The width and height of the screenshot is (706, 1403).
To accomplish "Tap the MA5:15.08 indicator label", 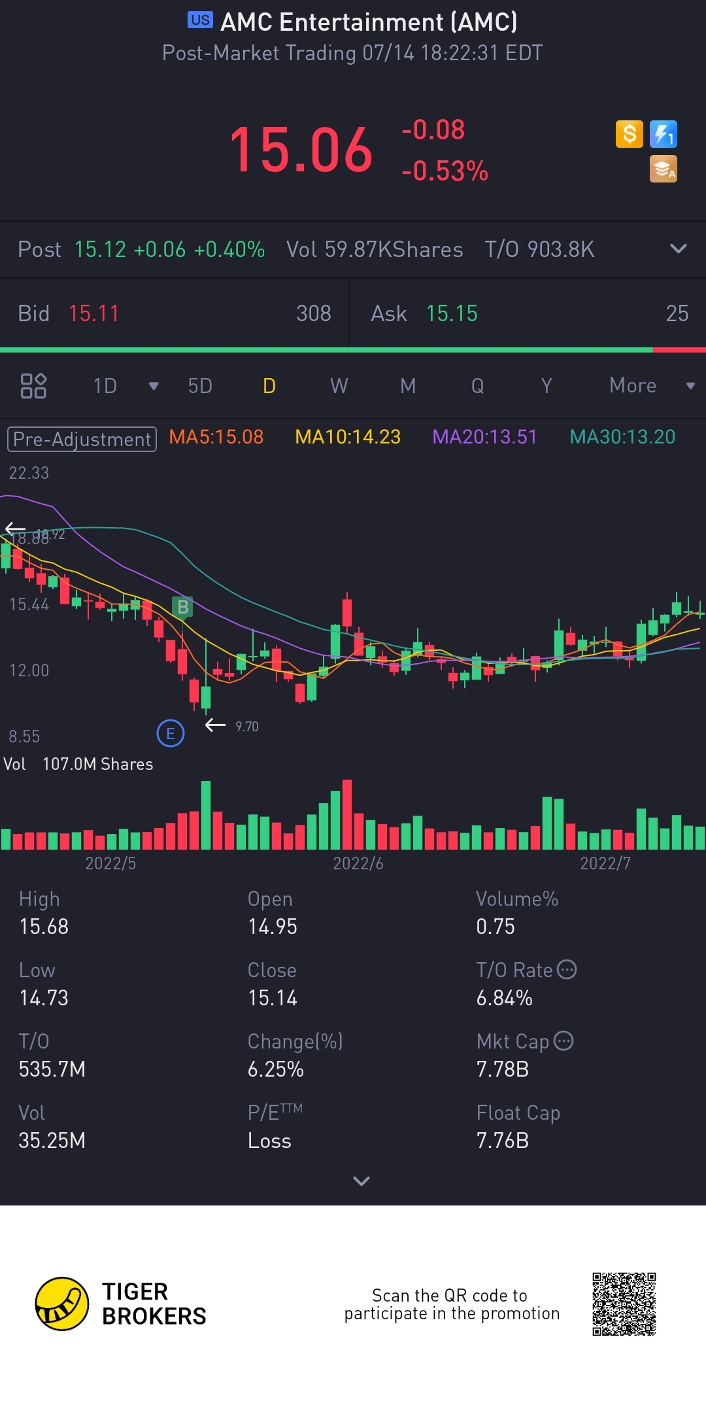I will click(216, 437).
